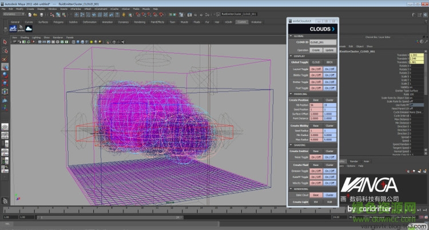This screenshot has width=429, height=230.
Task: Toggle red Layout Toggle On/Off button
Action: click(315, 68)
